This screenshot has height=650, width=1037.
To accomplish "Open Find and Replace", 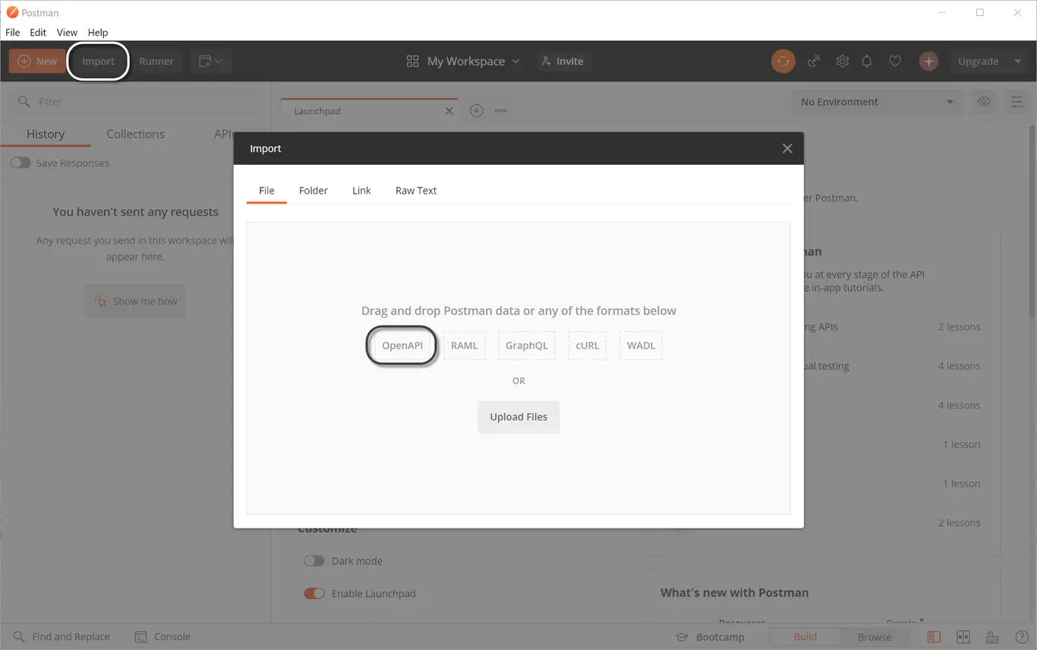I will 61,637.
